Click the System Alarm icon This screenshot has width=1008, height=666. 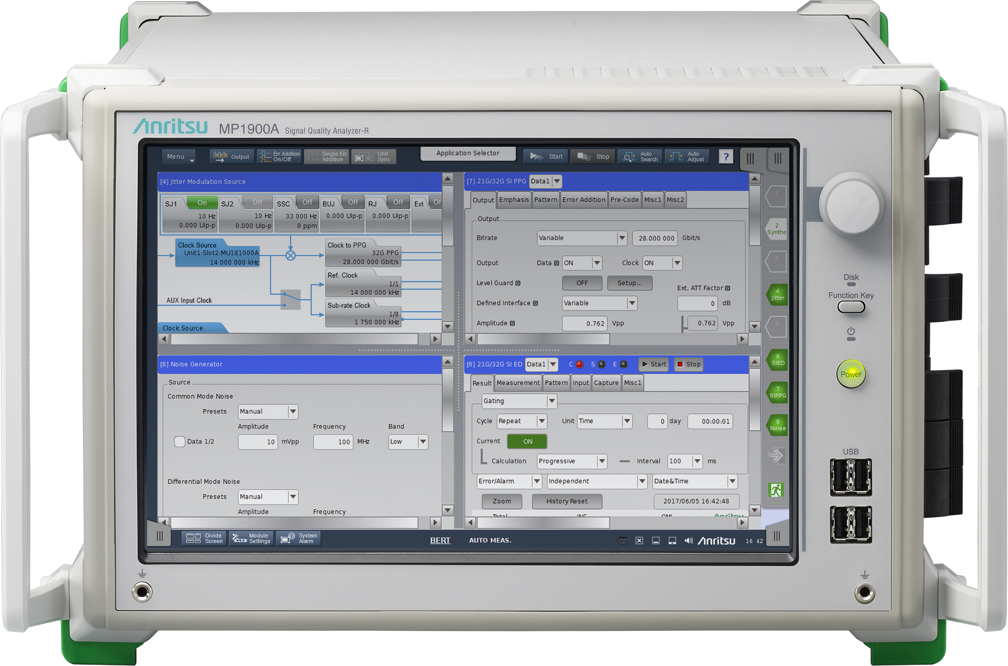(298, 538)
